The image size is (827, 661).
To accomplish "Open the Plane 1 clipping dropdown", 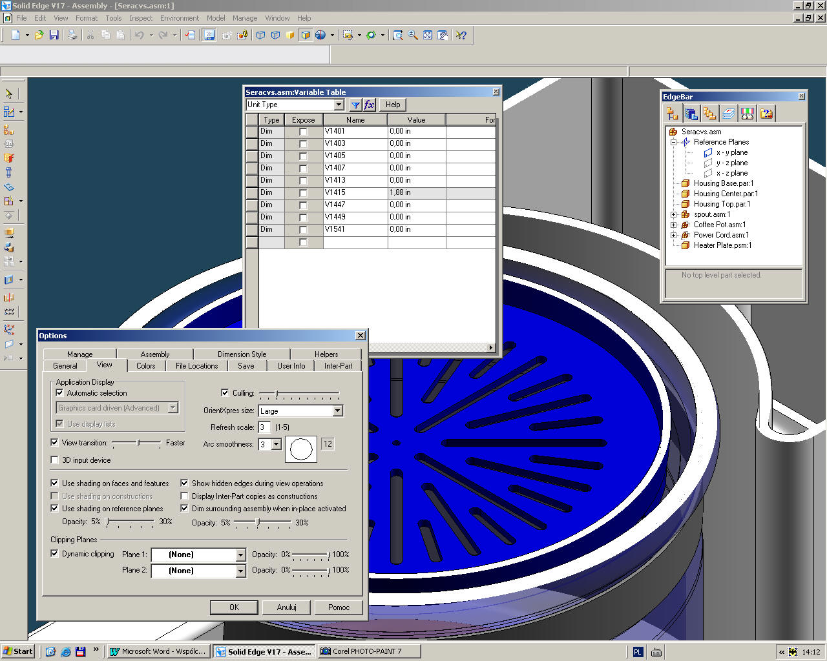I will point(240,555).
